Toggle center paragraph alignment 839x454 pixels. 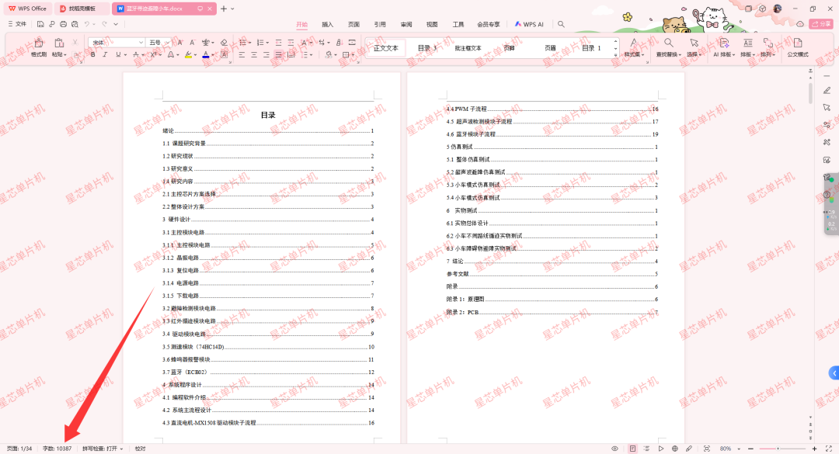click(254, 55)
